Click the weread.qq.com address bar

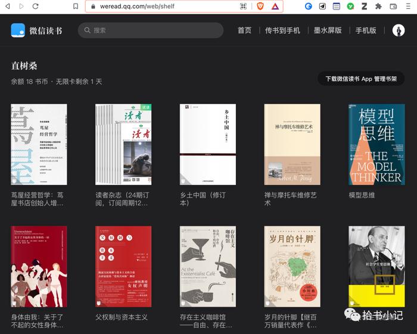point(184,7)
